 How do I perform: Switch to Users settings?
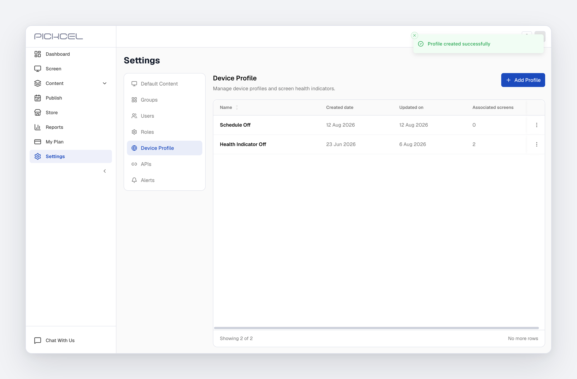pos(165,116)
